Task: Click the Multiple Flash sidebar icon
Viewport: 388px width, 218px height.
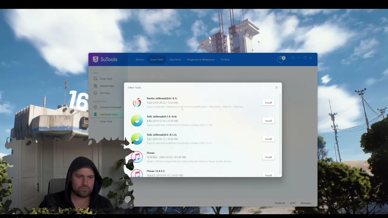Action: pyautogui.click(x=95, y=86)
